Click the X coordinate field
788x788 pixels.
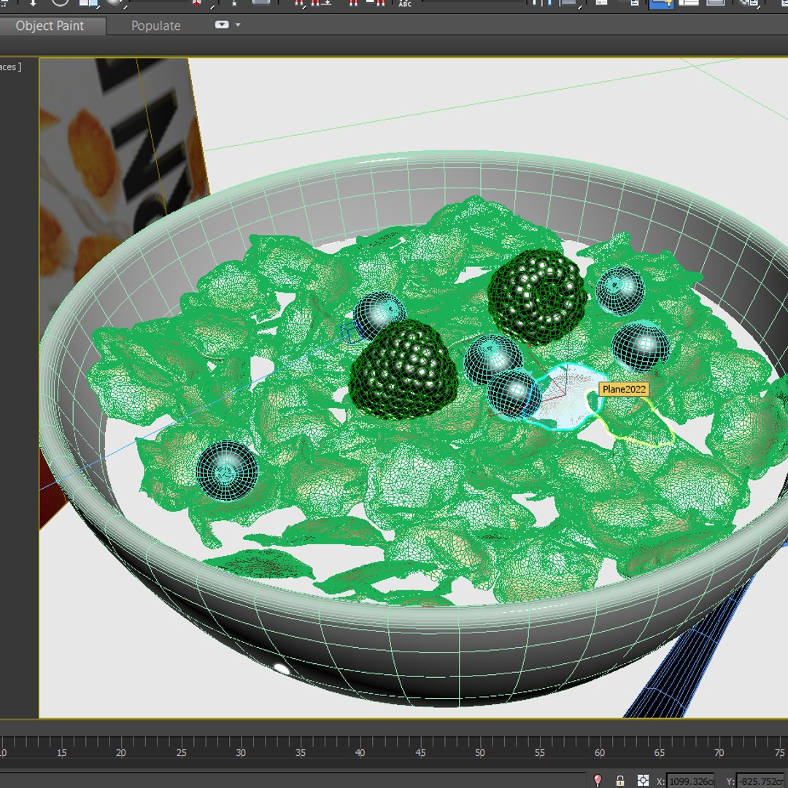pyautogui.click(x=690, y=781)
